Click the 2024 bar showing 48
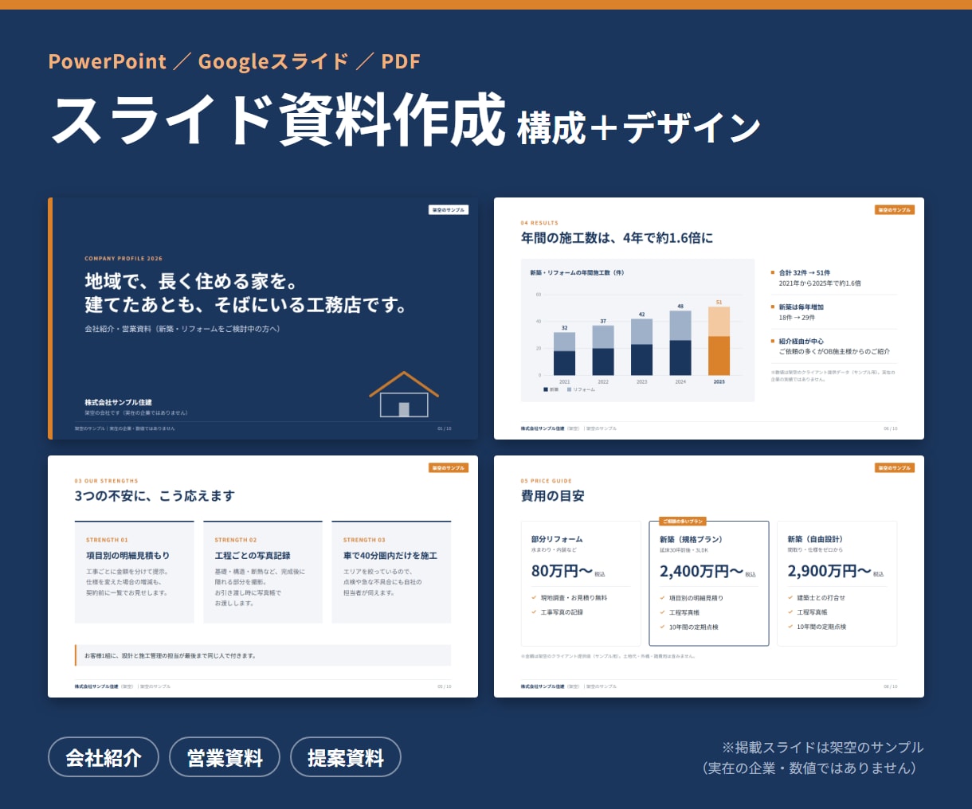972x809 pixels. 680,343
